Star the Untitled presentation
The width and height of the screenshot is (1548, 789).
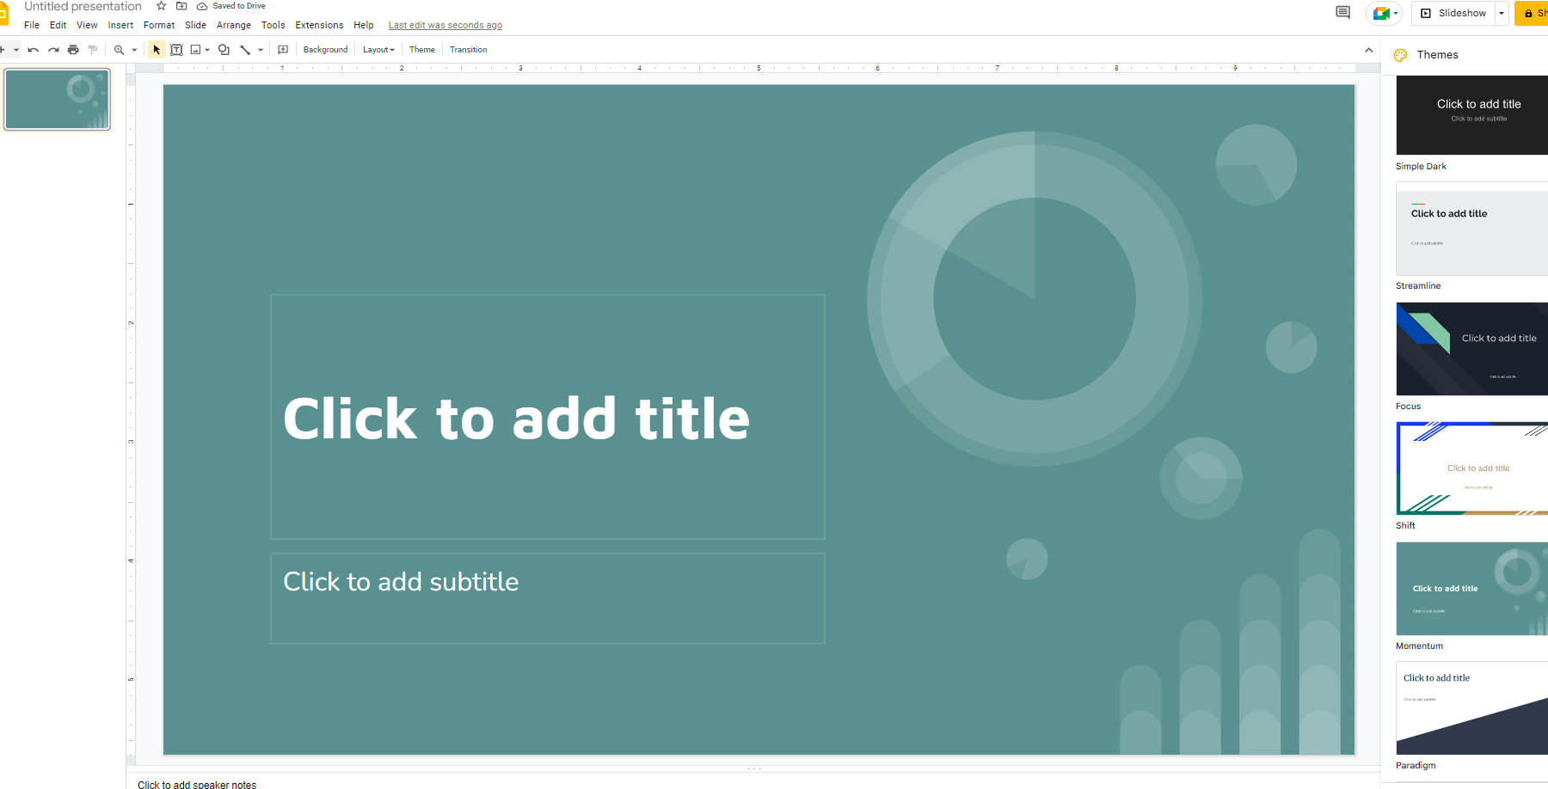point(161,6)
